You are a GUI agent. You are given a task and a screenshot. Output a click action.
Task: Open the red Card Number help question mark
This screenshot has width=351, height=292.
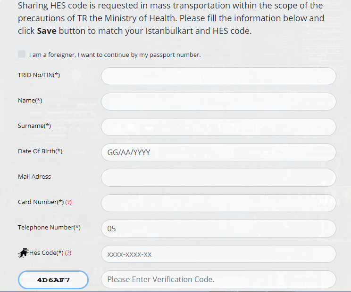click(x=68, y=202)
